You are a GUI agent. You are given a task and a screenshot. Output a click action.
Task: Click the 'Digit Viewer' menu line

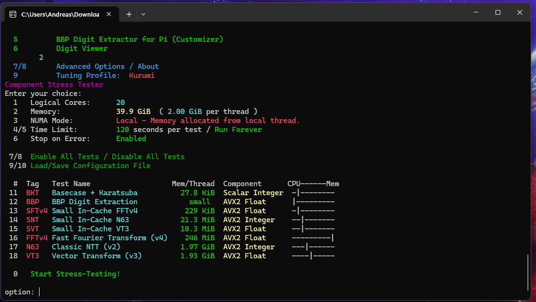pyautogui.click(x=82, y=48)
